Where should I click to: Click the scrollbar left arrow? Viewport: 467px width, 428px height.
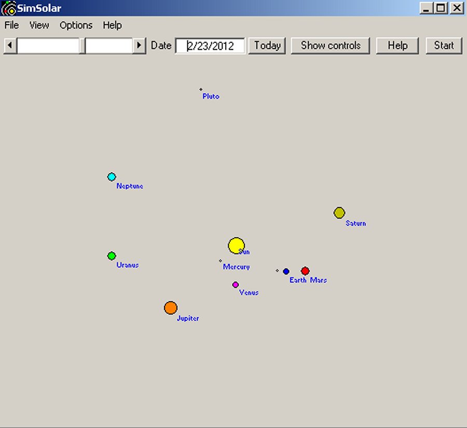pos(10,46)
